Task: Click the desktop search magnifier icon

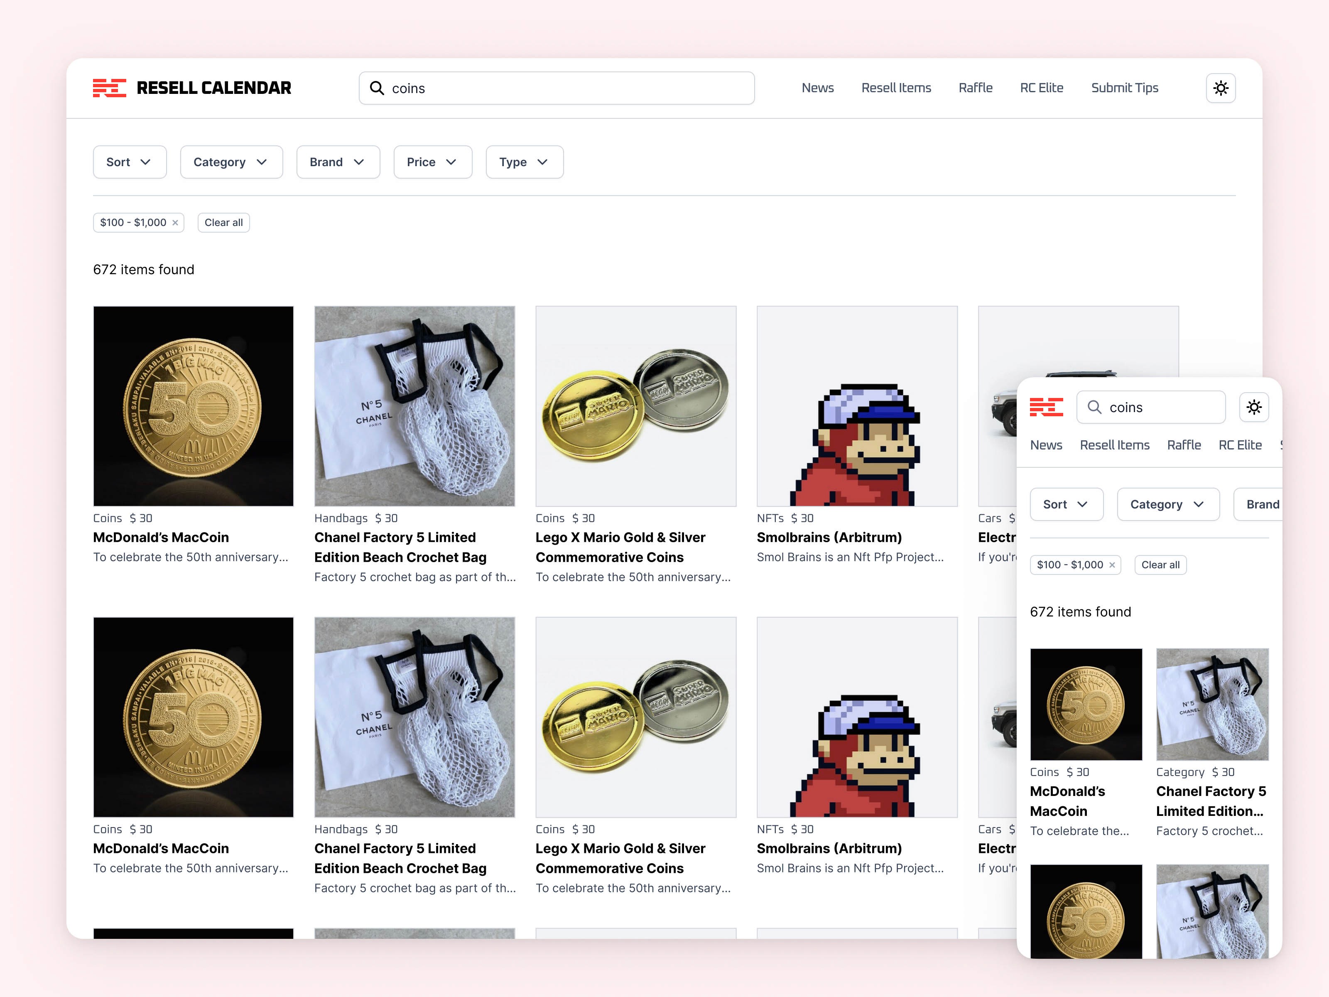Action: click(x=377, y=88)
